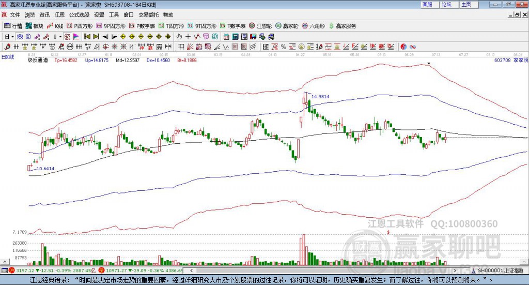This screenshot has height=285, width=529.
Task: Open the 交易委托 menu
Action: 148,15
